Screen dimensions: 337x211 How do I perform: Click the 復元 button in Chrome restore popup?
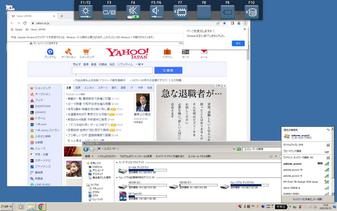tap(238, 43)
